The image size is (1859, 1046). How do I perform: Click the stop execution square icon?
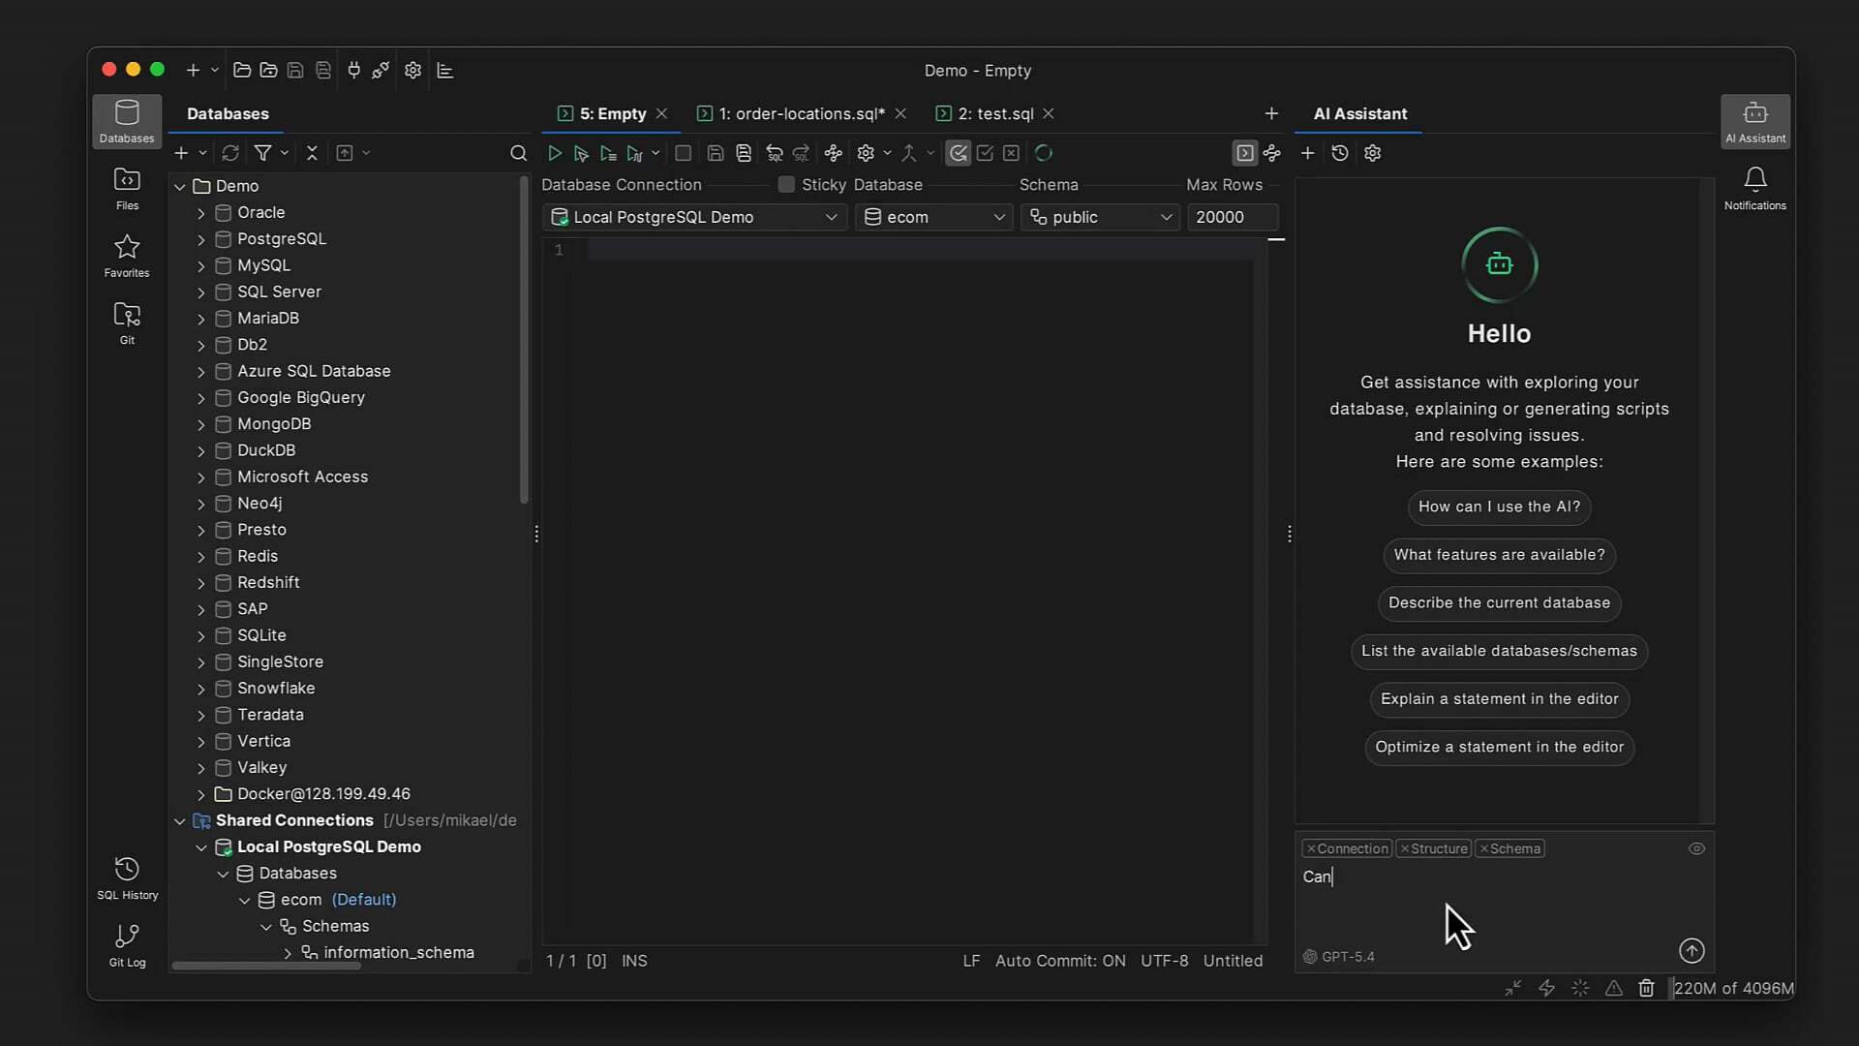pyautogui.click(x=683, y=153)
